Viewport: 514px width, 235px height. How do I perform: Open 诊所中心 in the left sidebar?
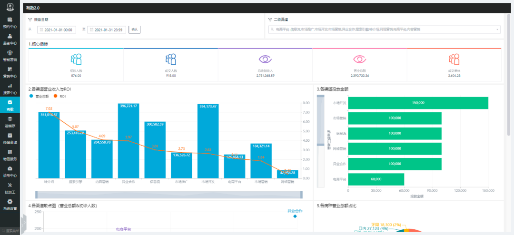(x=10, y=171)
